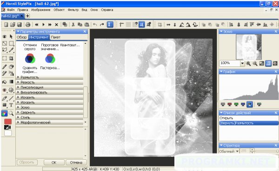Toggle the green channel histogram button
Image resolution: width=279 pixels, height=171 pixels.
click(x=236, y=105)
